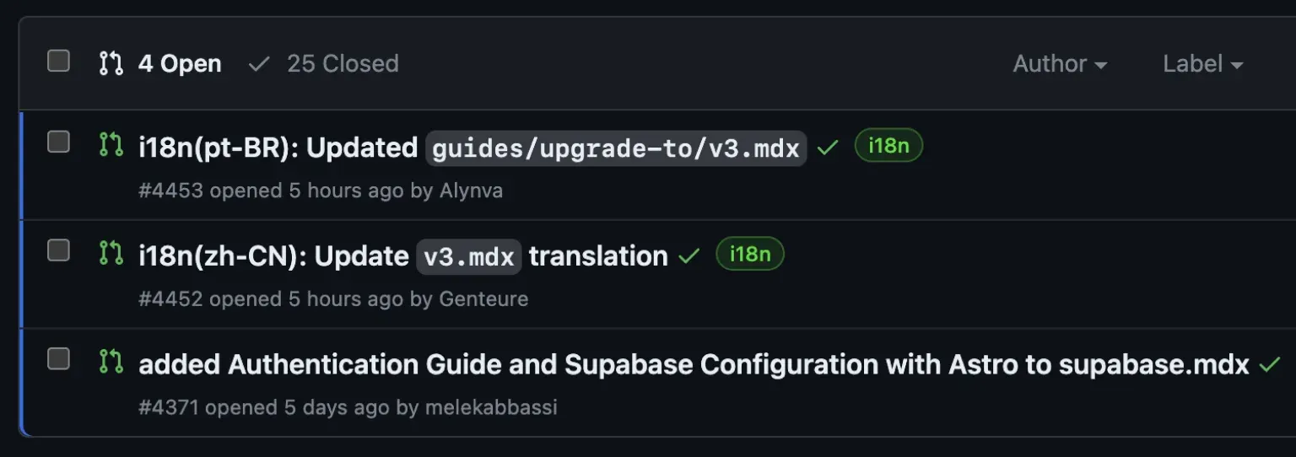This screenshot has width=1296, height=457.
Task: Visit author melekabbassi's pull requests
Action: pyautogui.click(x=491, y=407)
